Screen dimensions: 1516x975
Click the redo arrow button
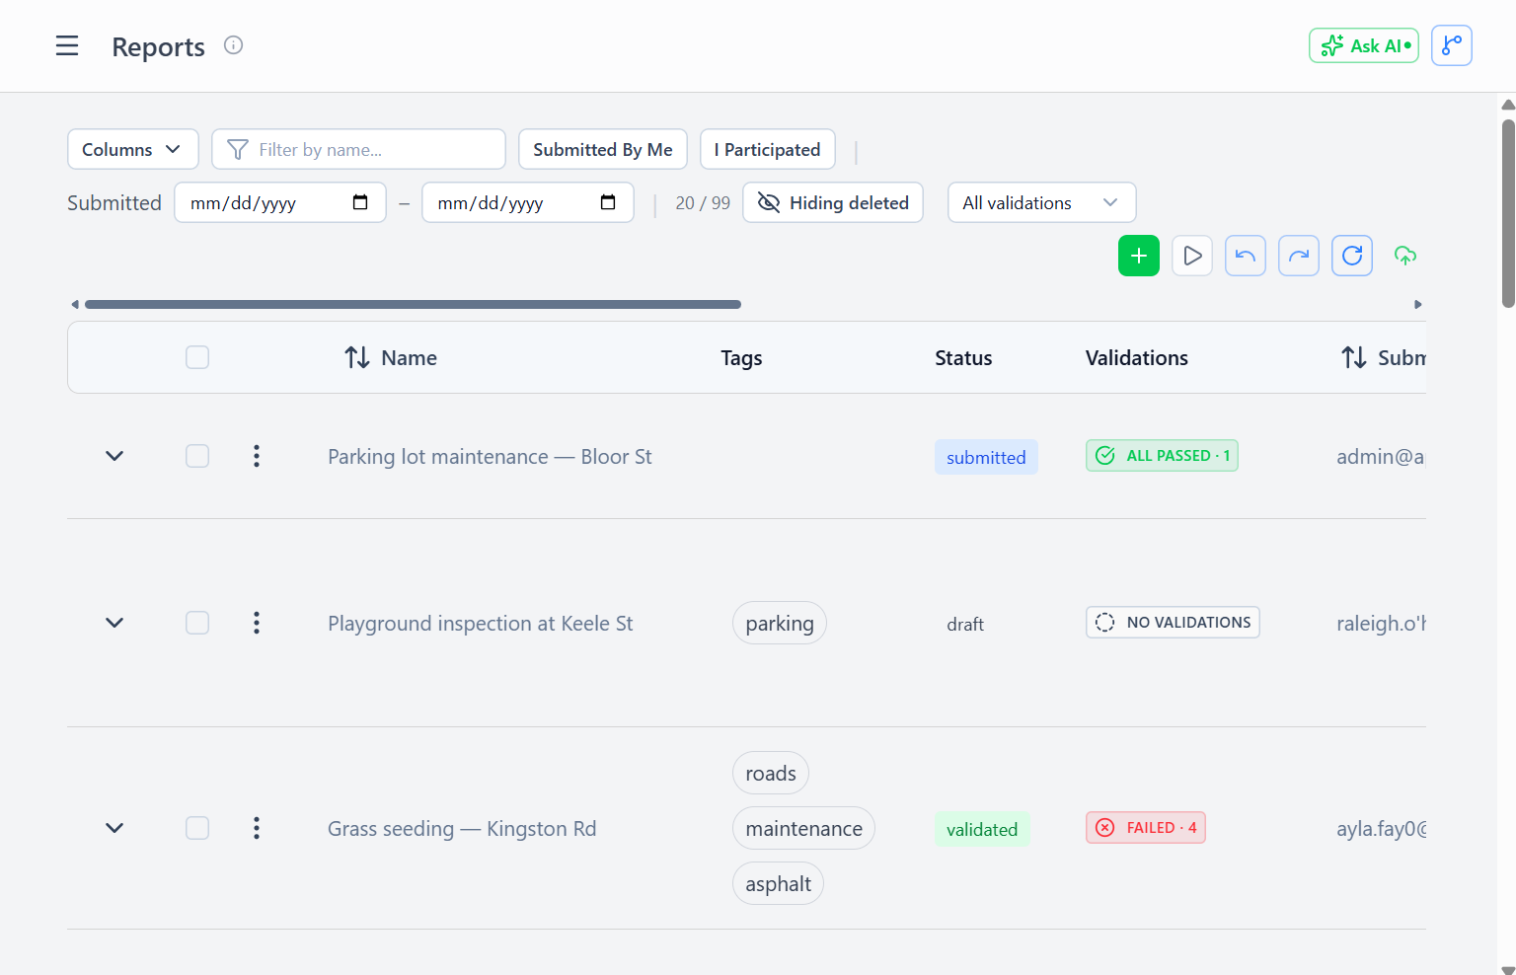[1298, 256]
